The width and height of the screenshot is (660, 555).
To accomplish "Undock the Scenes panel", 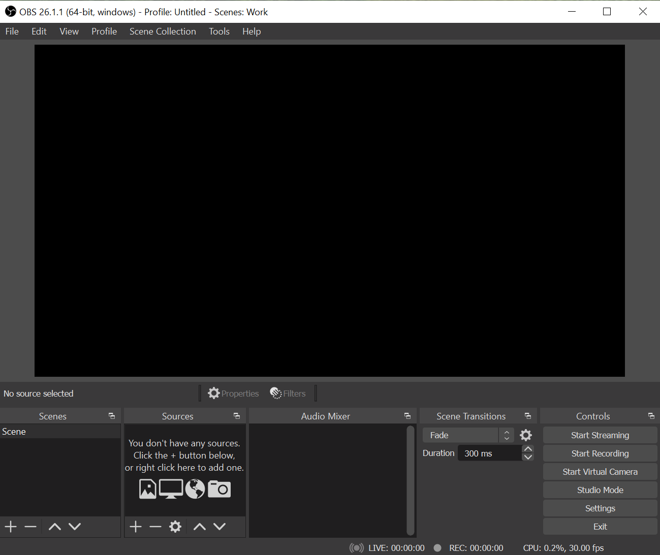I will coord(112,416).
